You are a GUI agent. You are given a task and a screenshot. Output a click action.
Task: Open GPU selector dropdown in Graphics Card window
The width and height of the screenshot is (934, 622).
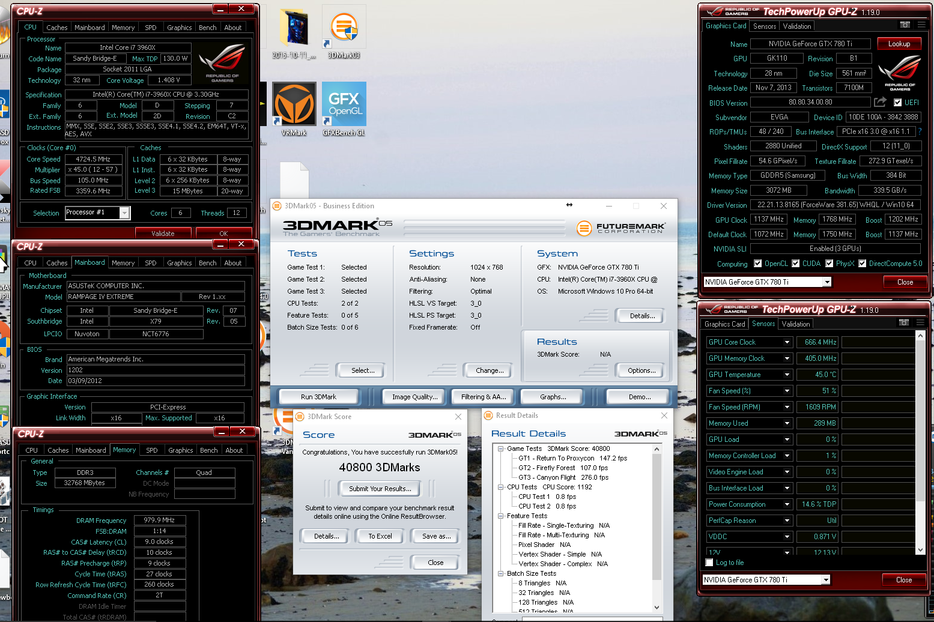click(827, 282)
